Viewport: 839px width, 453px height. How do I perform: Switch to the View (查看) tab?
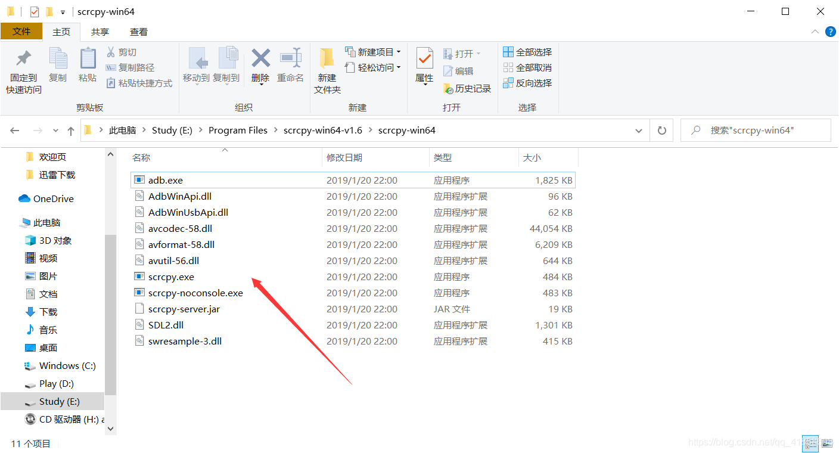(139, 32)
